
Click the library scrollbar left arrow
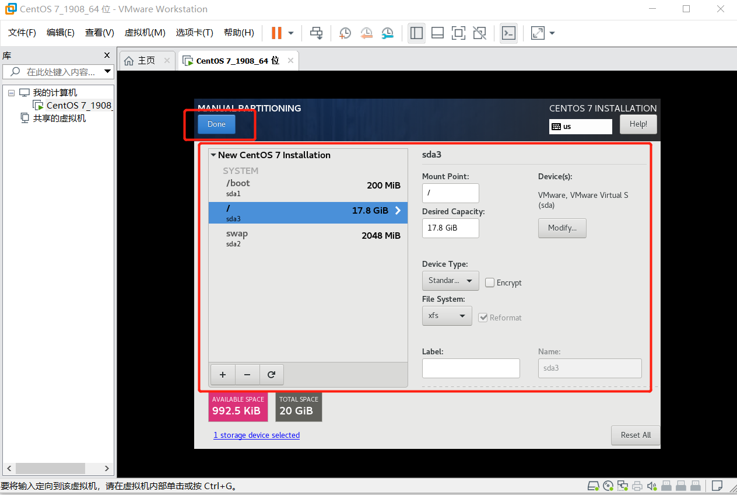coord(9,468)
